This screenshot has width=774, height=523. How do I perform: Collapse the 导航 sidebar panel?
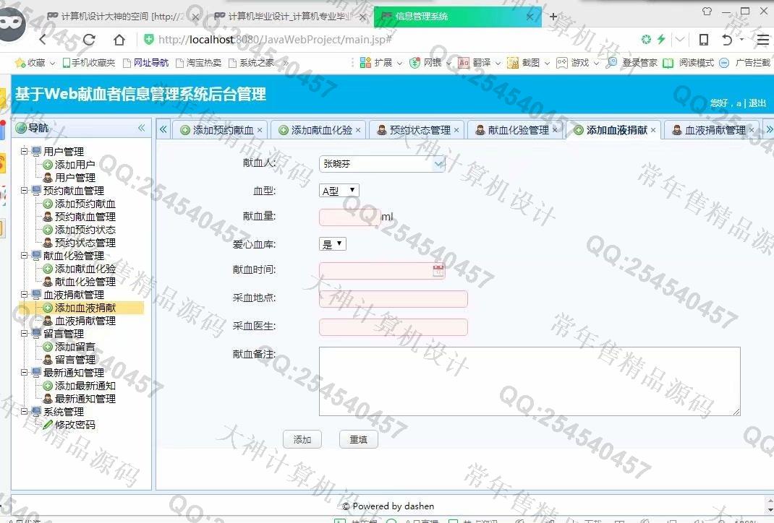click(x=142, y=128)
